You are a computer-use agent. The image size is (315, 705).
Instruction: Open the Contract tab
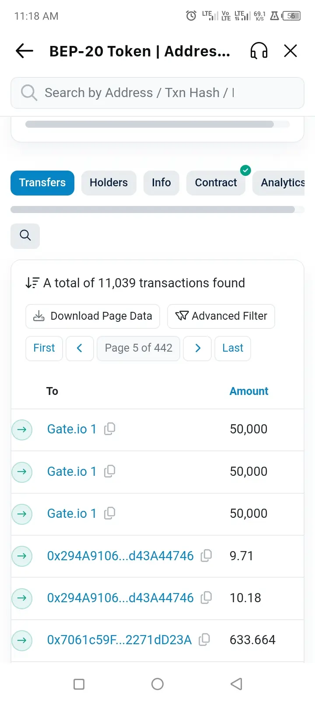click(x=216, y=183)
